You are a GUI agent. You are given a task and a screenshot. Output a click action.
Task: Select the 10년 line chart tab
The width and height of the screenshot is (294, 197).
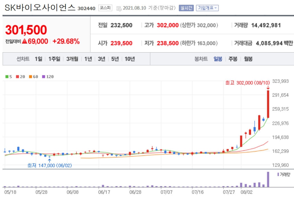tap(130, 59)
